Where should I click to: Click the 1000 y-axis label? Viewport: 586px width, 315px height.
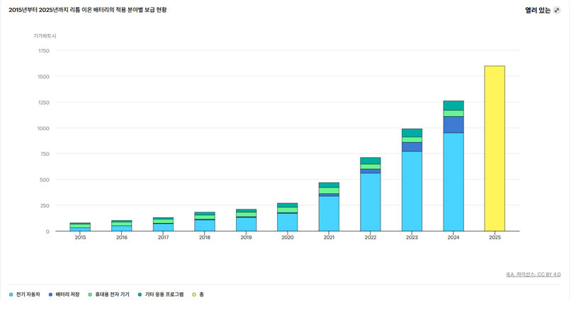[x=43, y=128]
